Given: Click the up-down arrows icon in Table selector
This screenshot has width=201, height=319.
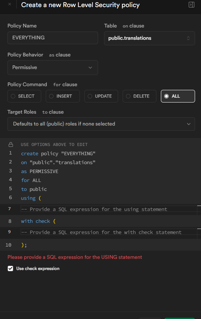Looking at the screenshot, I should point(188,38).
